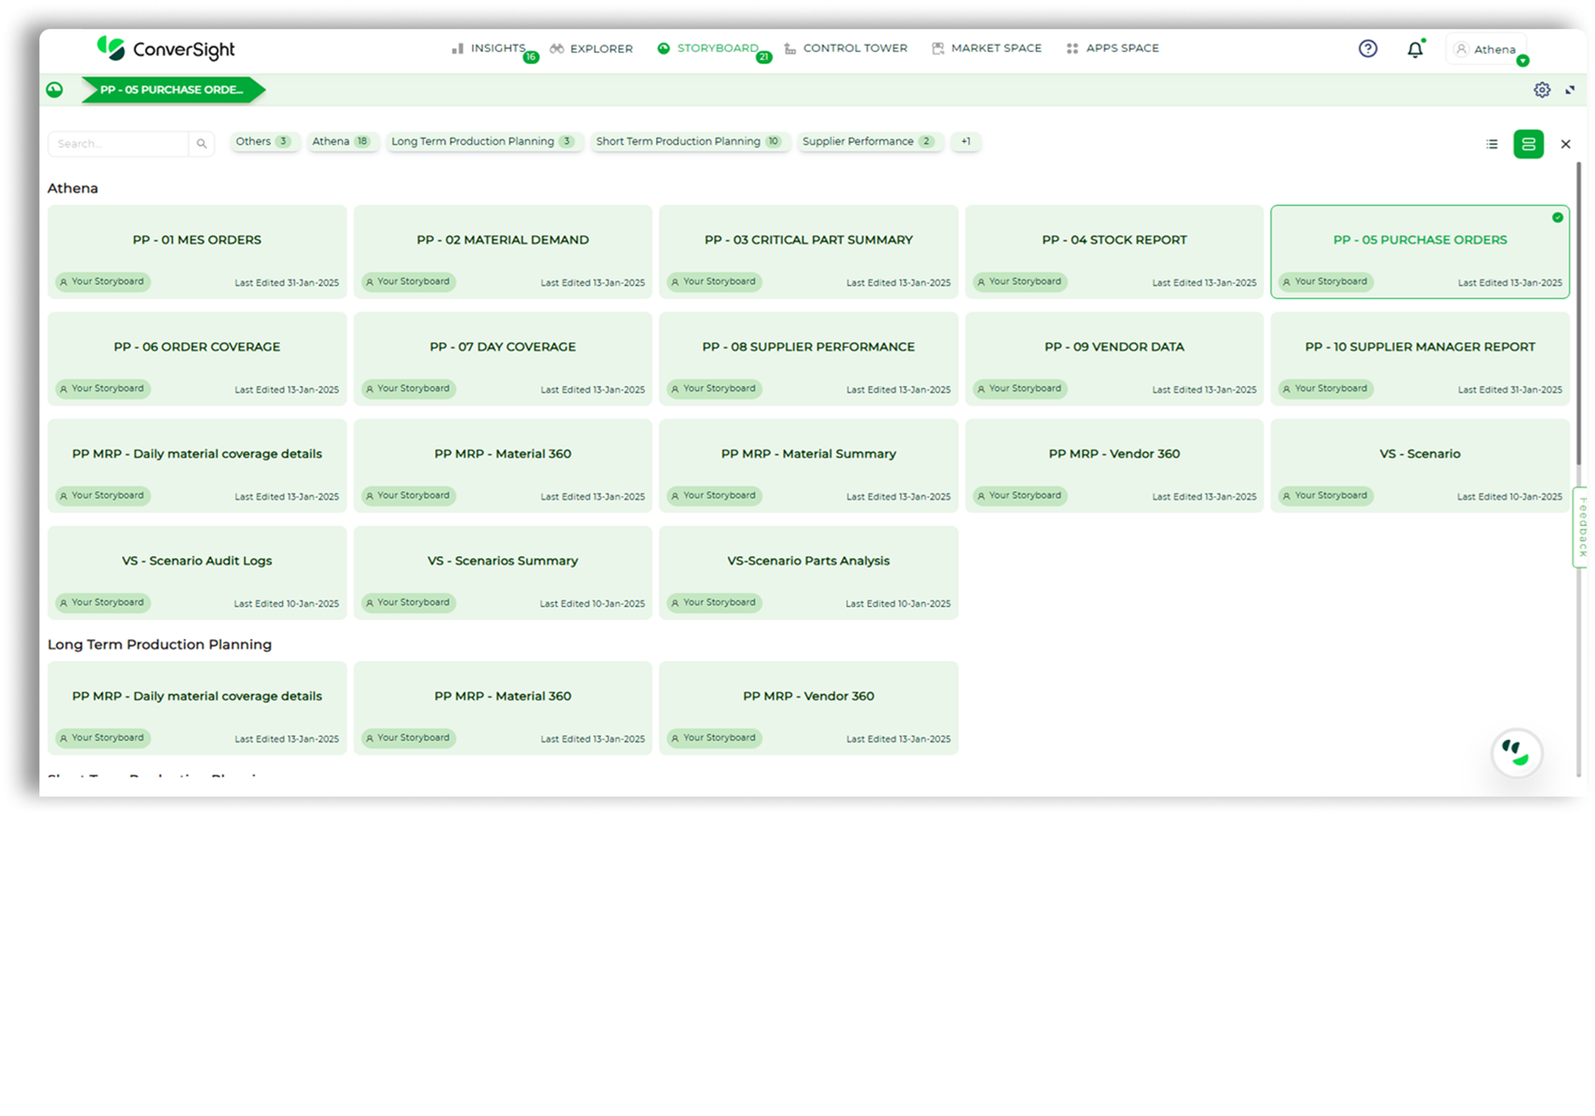This screenshot has width=1595, height=1116.
Task: Open VS - Scenario Audit Logs storyboard
Action: click(198, 572)
